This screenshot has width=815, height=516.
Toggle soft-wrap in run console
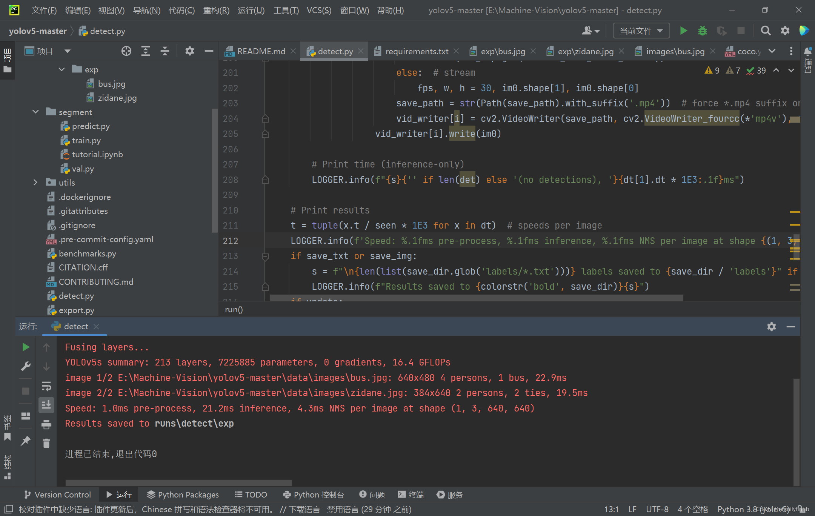click(x=46, y=386)
